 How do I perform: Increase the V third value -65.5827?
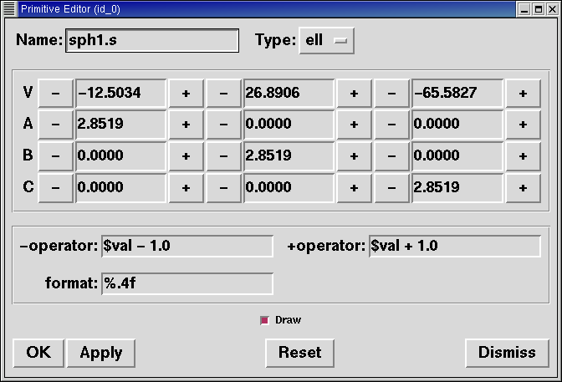[x=523, y=93]
